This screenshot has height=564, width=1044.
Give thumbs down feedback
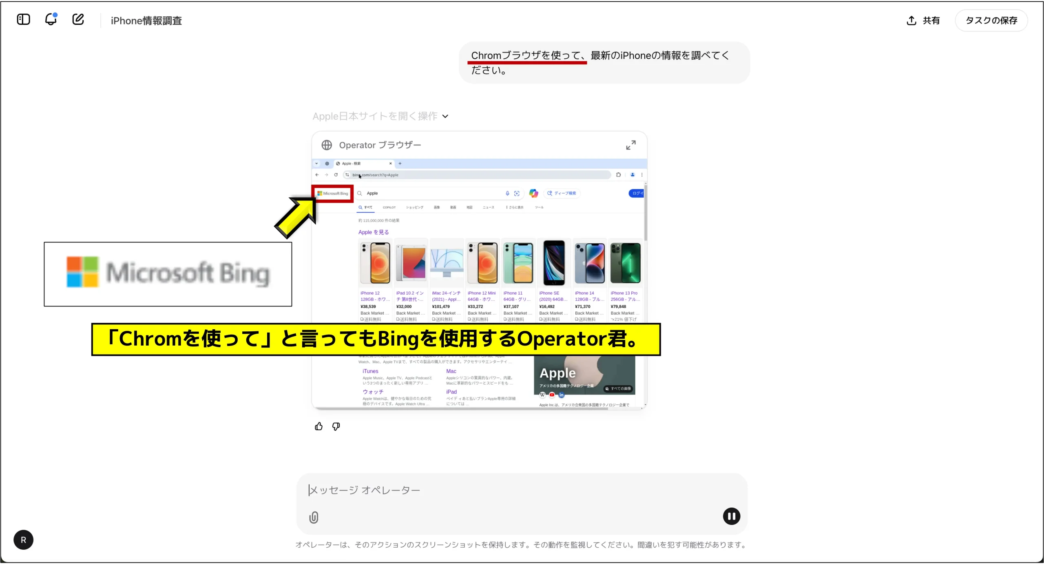336,426
